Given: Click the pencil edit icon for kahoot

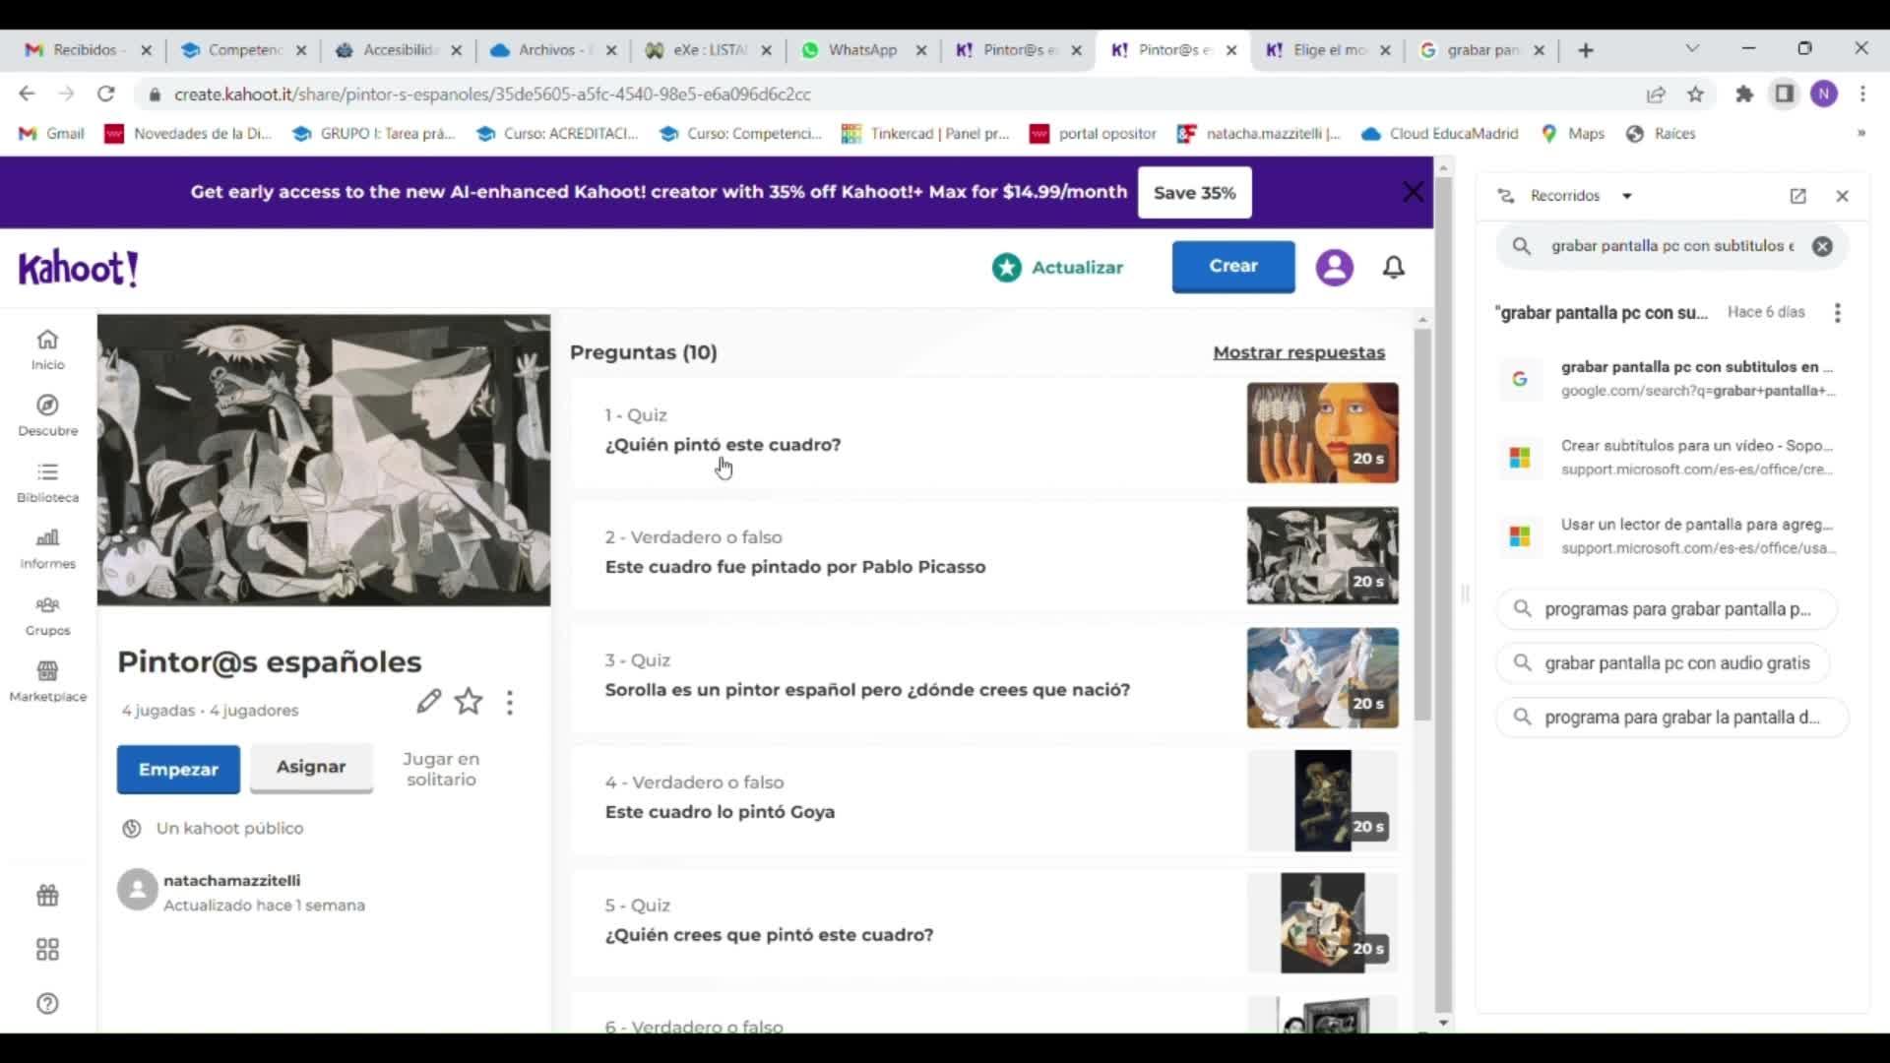Looking at the screenshot, I should (x=428, y=701).
